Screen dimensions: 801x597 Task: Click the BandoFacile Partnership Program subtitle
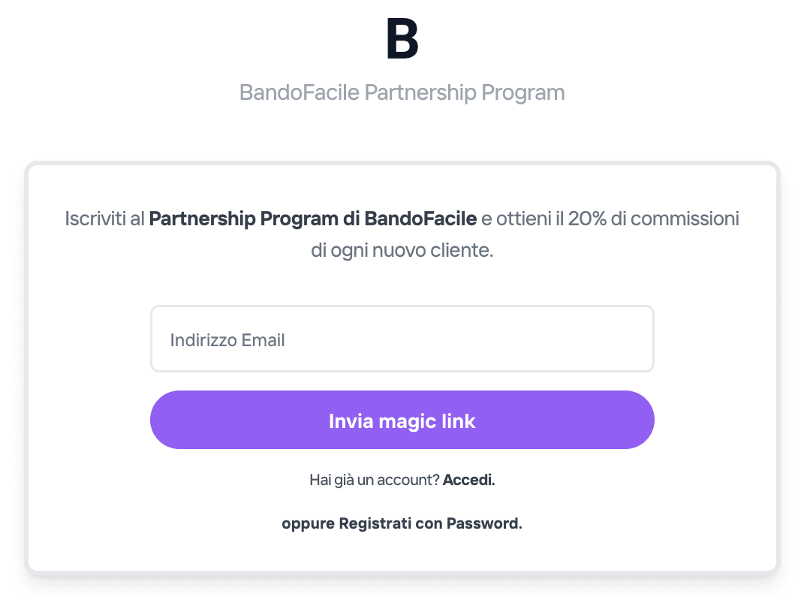[402, 92]
